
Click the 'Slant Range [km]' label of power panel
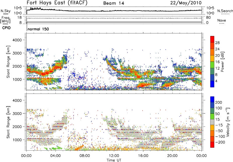(8, 62)
